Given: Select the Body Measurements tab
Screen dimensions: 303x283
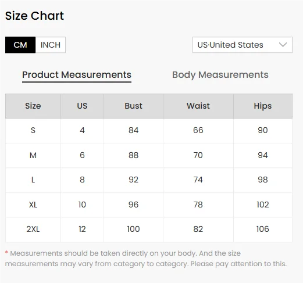Looking at the screenshot, I should [220, 75].
